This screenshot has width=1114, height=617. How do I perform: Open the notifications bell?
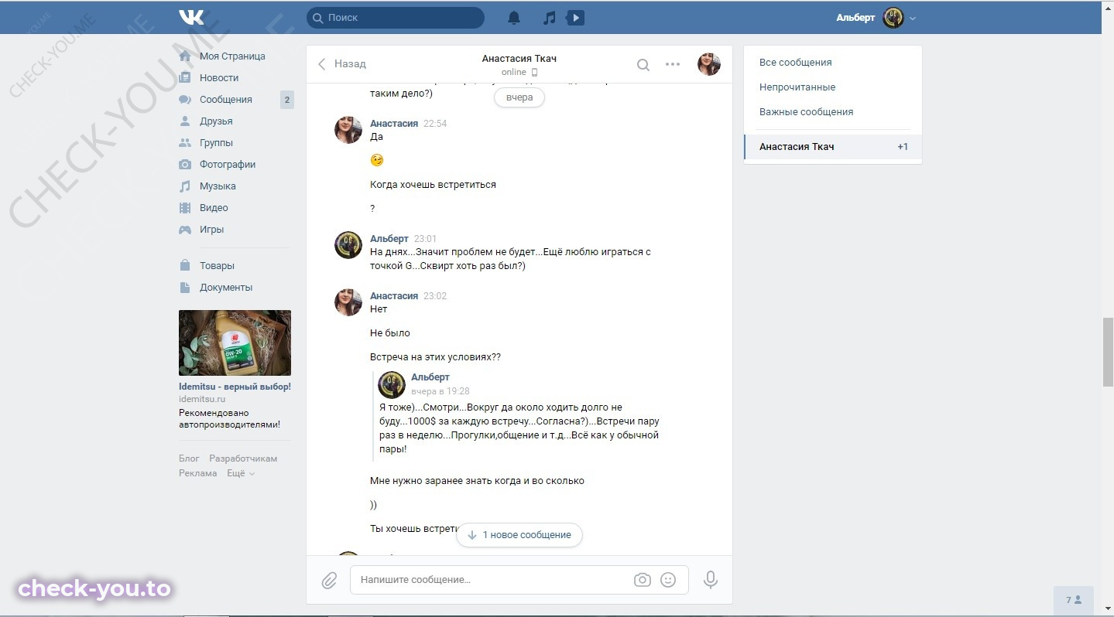click(x=514, y=18)
